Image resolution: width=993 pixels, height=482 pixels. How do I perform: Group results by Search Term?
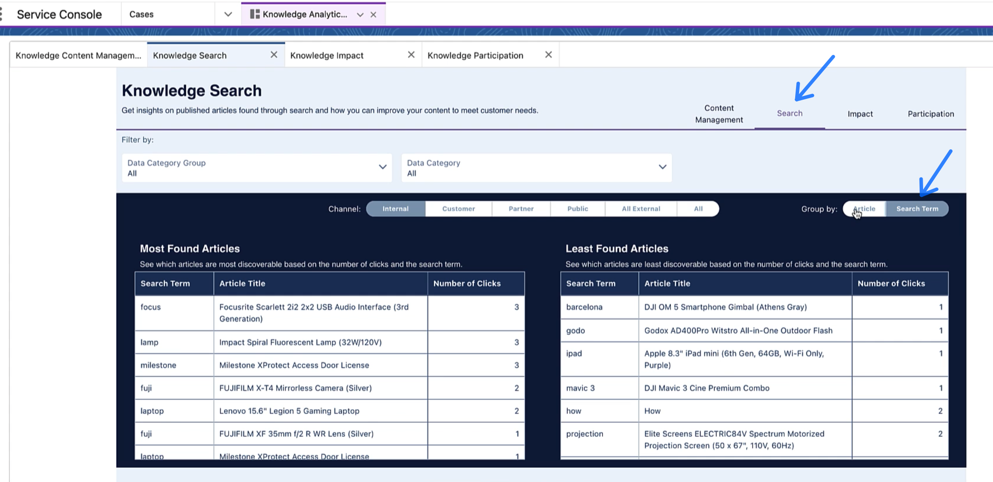click(x=917, y=209)
